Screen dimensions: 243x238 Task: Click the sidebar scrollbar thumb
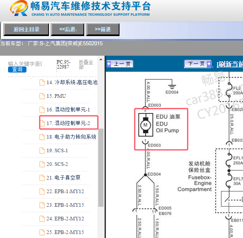pos(101,167)
